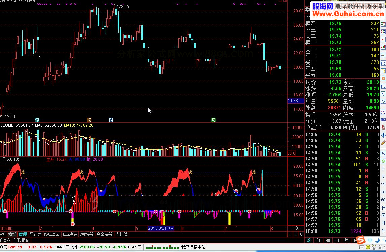Expand the 扩展∧ panel
The width and height of the screenshot is (386, 252).
click(5, 240)
